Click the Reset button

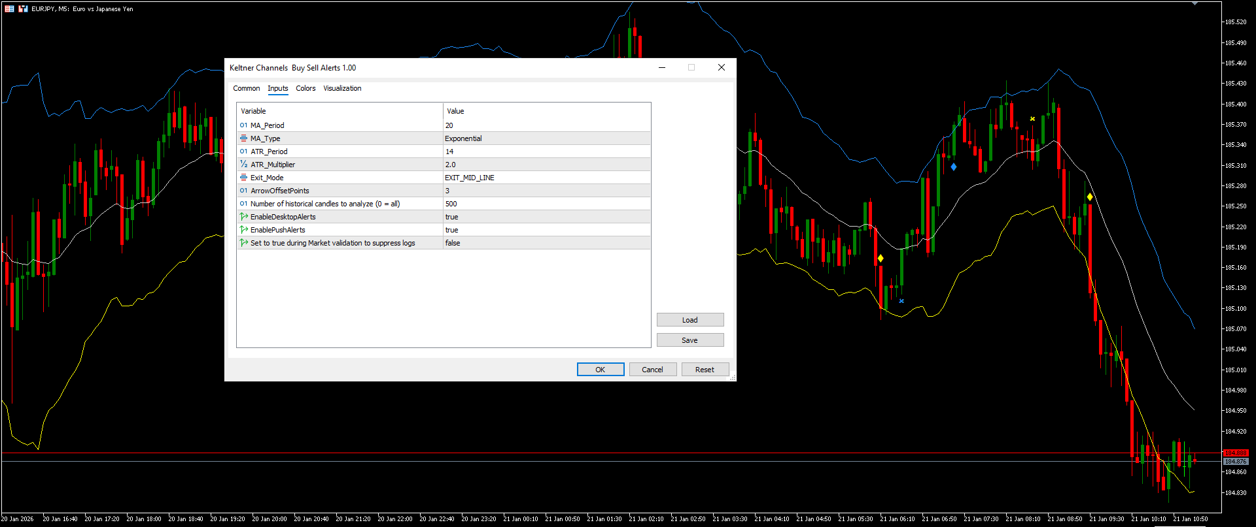tap(705, 370)
